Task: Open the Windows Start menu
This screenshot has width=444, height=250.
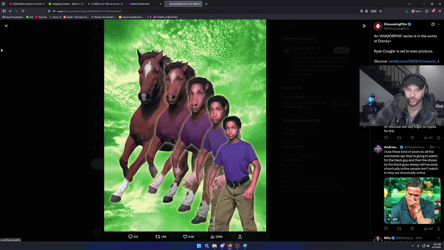Action: coord(199,246)
